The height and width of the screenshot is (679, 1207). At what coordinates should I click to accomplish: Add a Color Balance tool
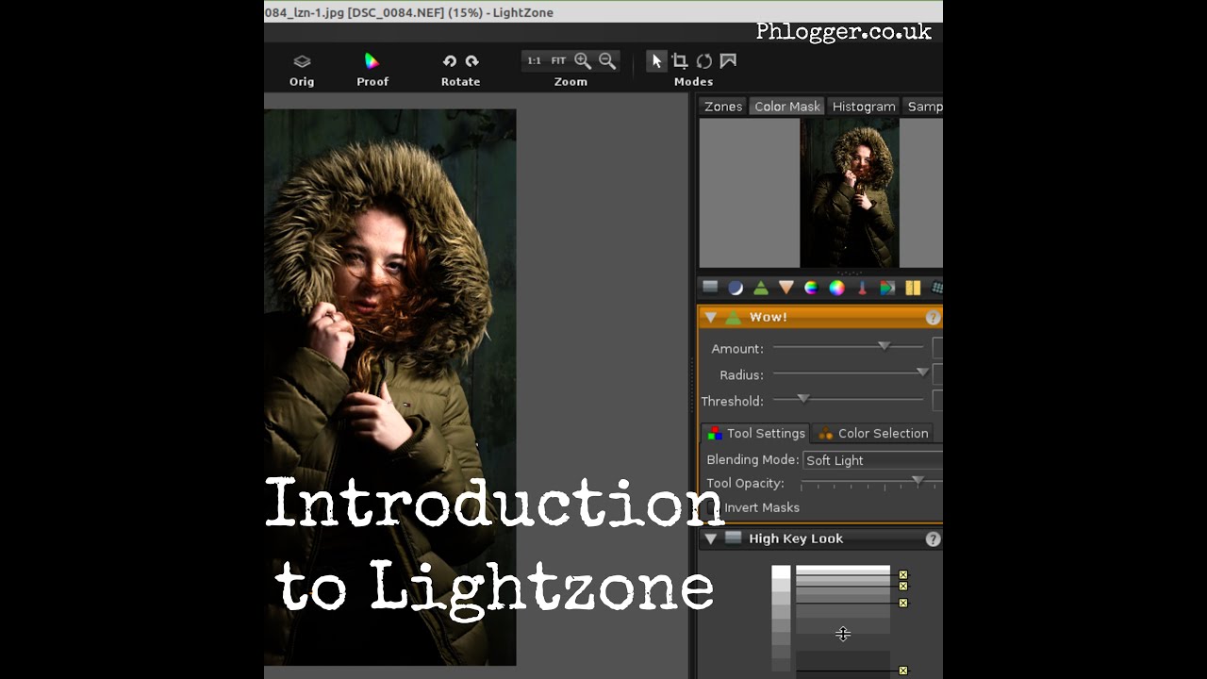tap(836, 288)
